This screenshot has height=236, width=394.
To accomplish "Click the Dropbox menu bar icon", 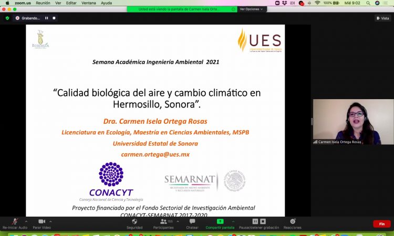I will tap(285, 3).
